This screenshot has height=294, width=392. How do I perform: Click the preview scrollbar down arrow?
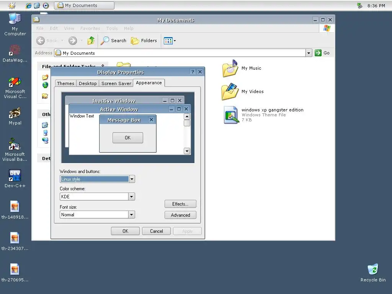coord(187,151)
